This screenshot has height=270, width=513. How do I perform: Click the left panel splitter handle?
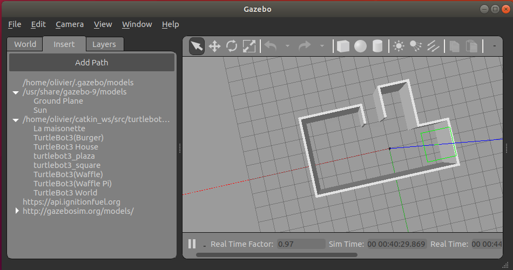pyautogui.click(x=180, y=148)
